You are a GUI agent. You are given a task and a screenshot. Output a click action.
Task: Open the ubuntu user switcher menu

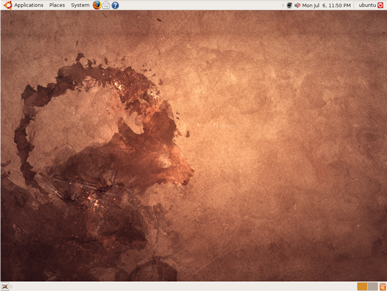[x=367, y=5]
